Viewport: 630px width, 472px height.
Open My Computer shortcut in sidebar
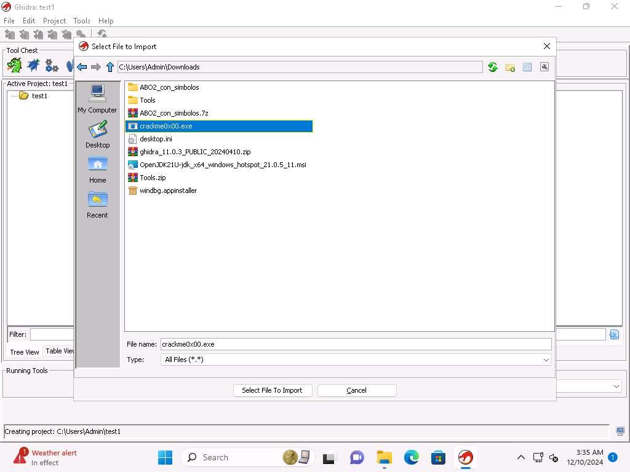tap(97, 99)
